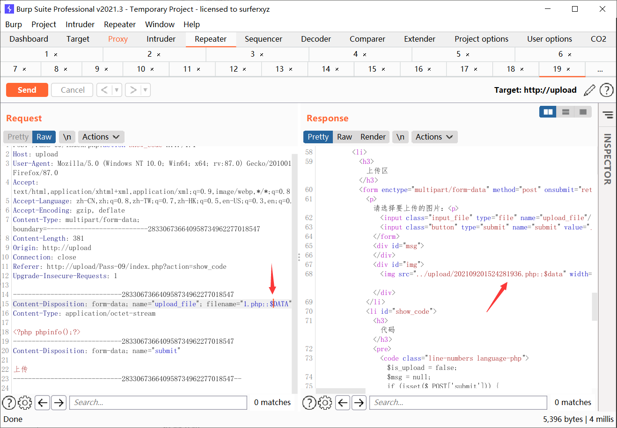Click filename "1.php::$DATA" in request

click(x=266, y=304)
